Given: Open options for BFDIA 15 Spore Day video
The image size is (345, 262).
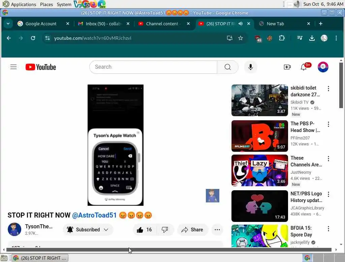Looking at the screenshot, I should pyautogui.click(x=328, y=229).
